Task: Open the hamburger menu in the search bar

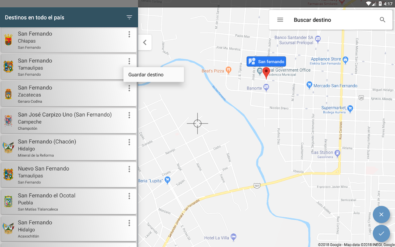Action: point(280,20)
